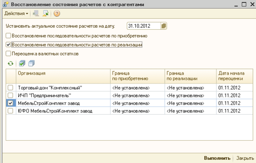The image size is (256, 163).
Task: Enable Восстановление последовательности расчетов по приобретению
Action: point(9,36)
